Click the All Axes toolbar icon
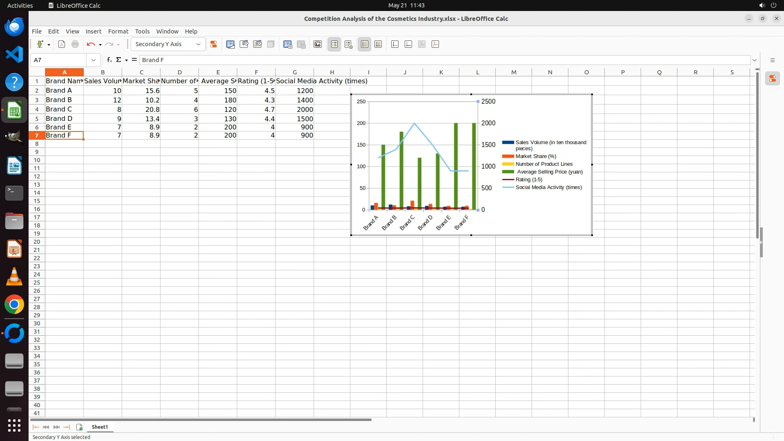 pyautogui.click(x=435, y=44)
